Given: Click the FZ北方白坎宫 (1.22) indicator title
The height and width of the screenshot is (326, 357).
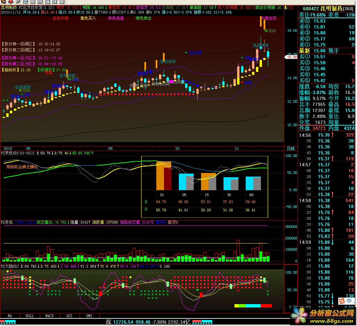Looking at the screenshot, I should [x=36, y=8].
